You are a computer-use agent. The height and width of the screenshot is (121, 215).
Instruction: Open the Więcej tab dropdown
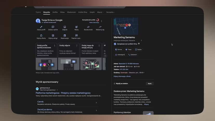100,12
